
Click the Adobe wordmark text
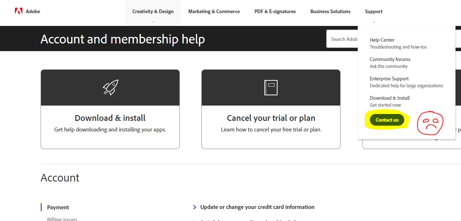tap(33, 11)
